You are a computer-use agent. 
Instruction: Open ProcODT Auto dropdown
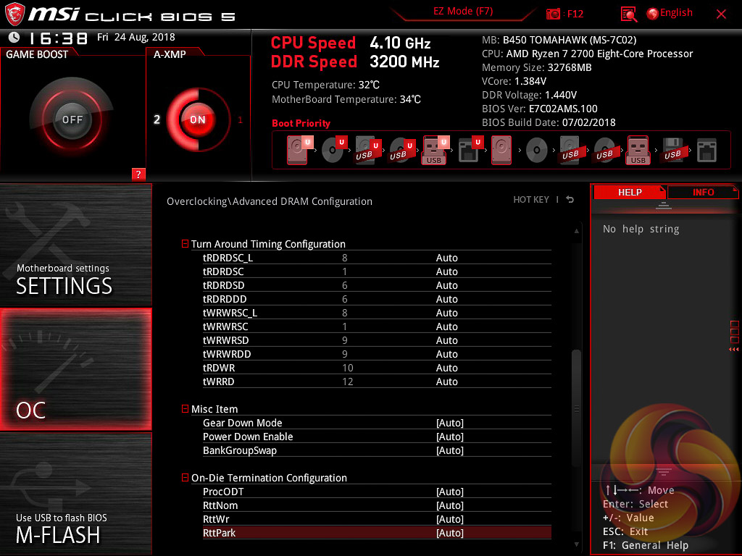pos(449,492)
